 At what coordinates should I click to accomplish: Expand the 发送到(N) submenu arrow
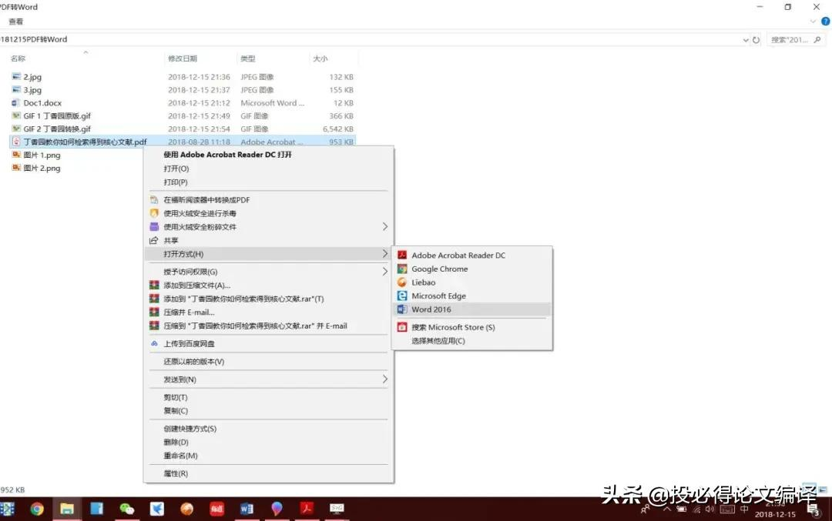point(385,379)
